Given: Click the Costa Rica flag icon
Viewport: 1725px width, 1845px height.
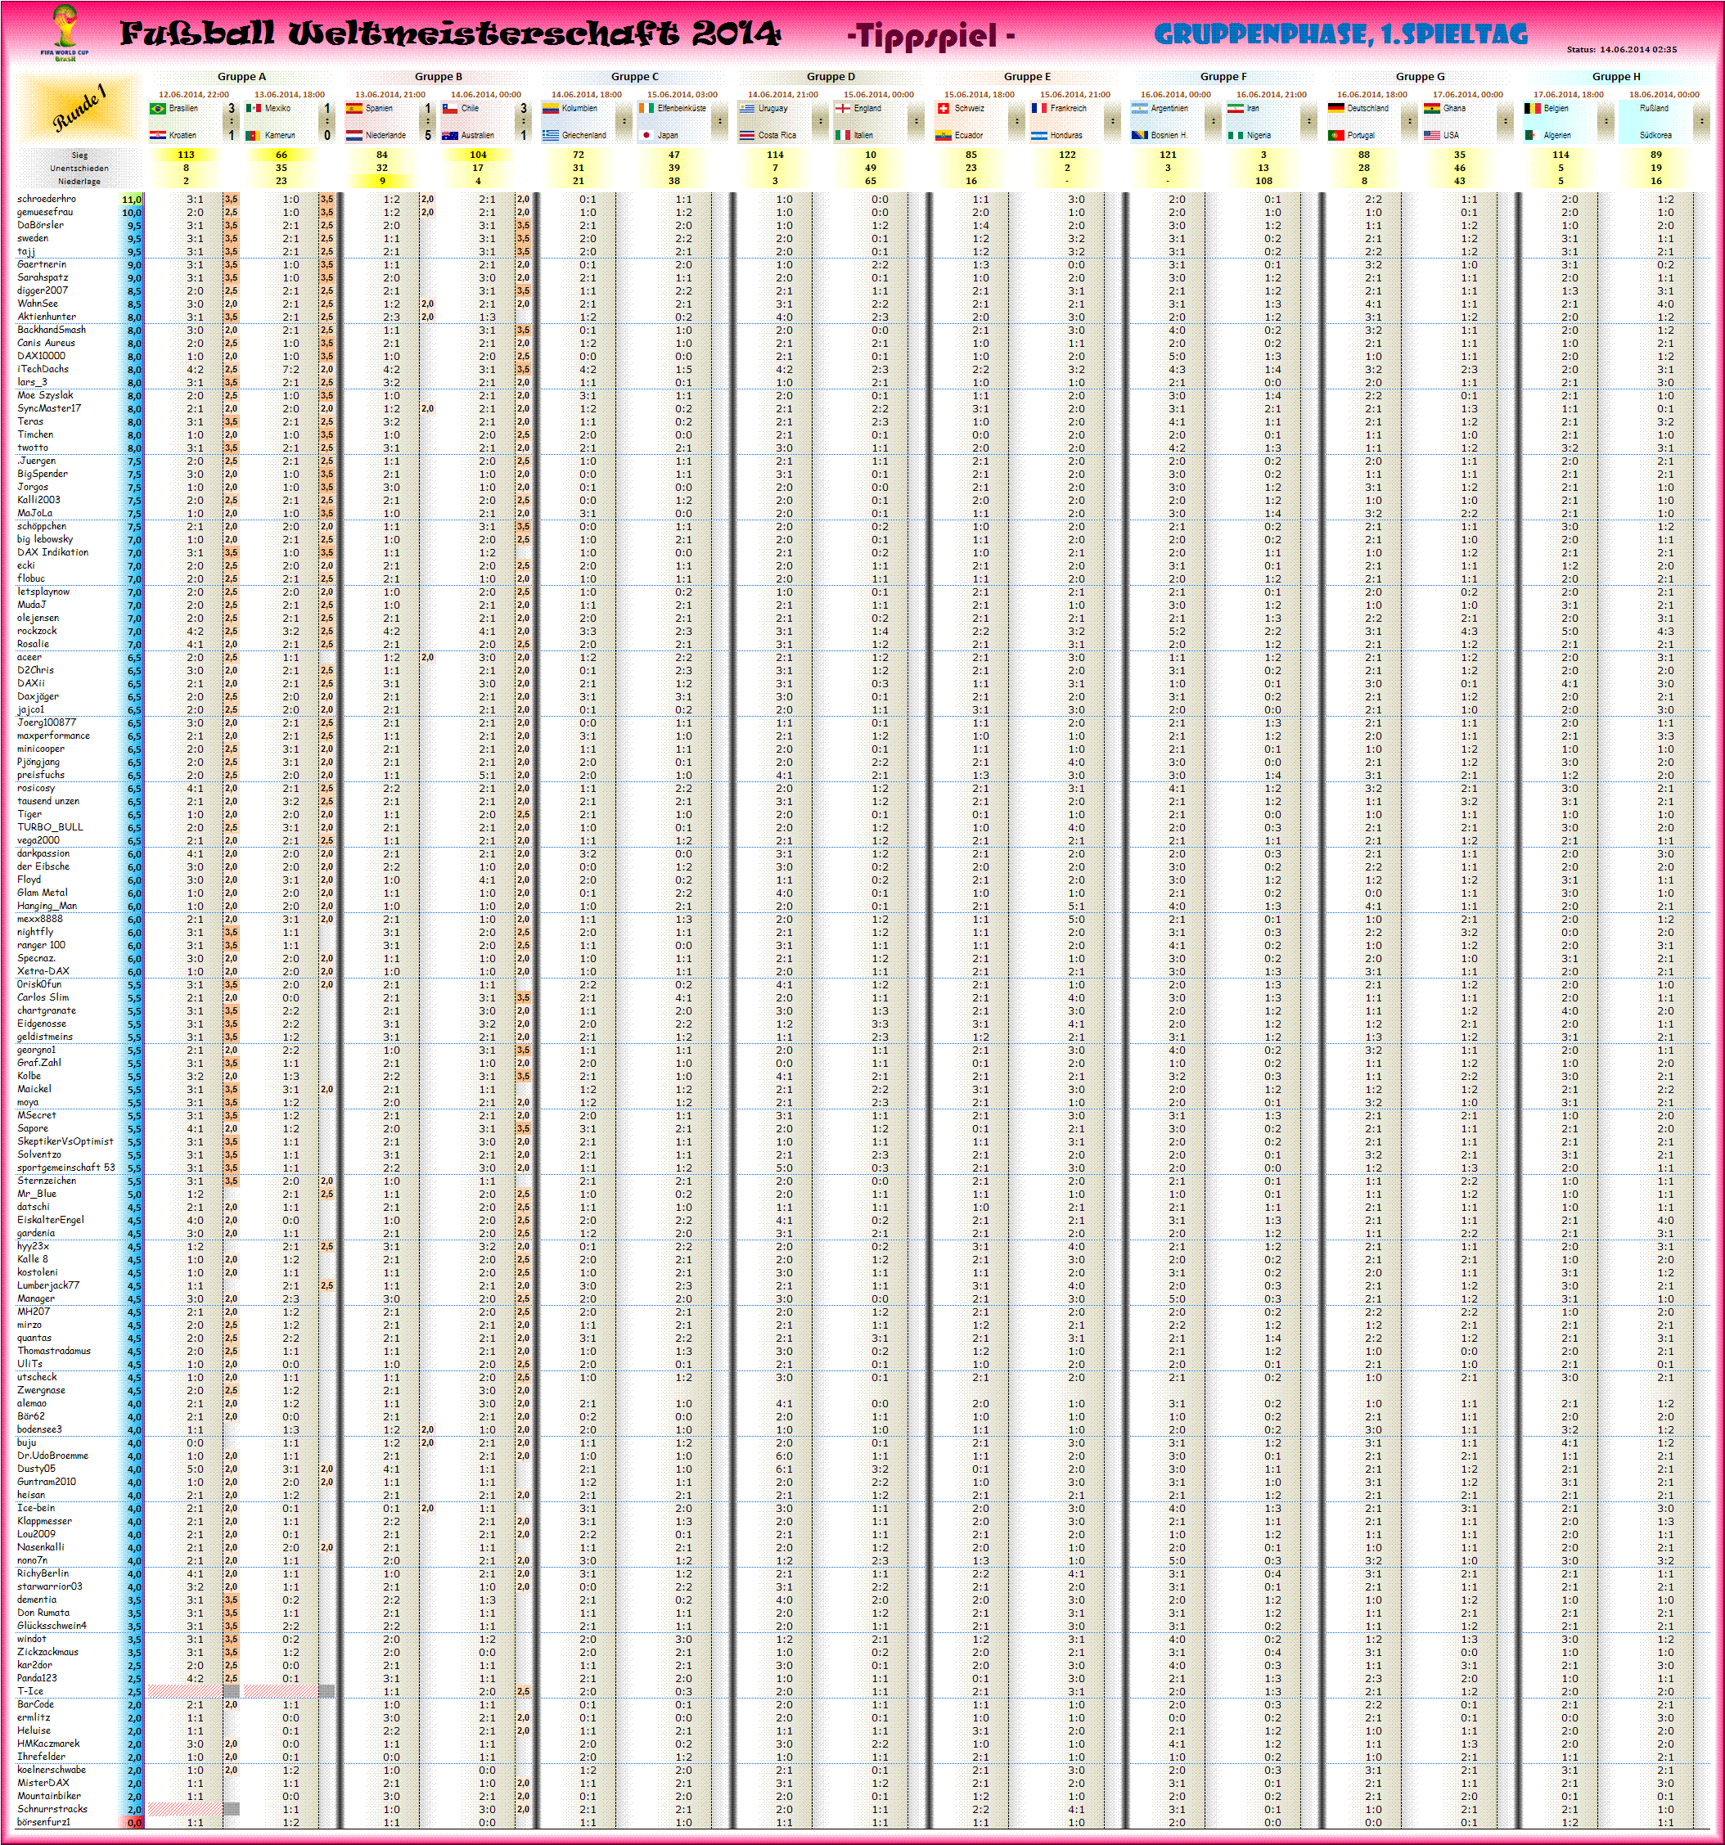Looking at the screenshot, I should tap(747, 136).
